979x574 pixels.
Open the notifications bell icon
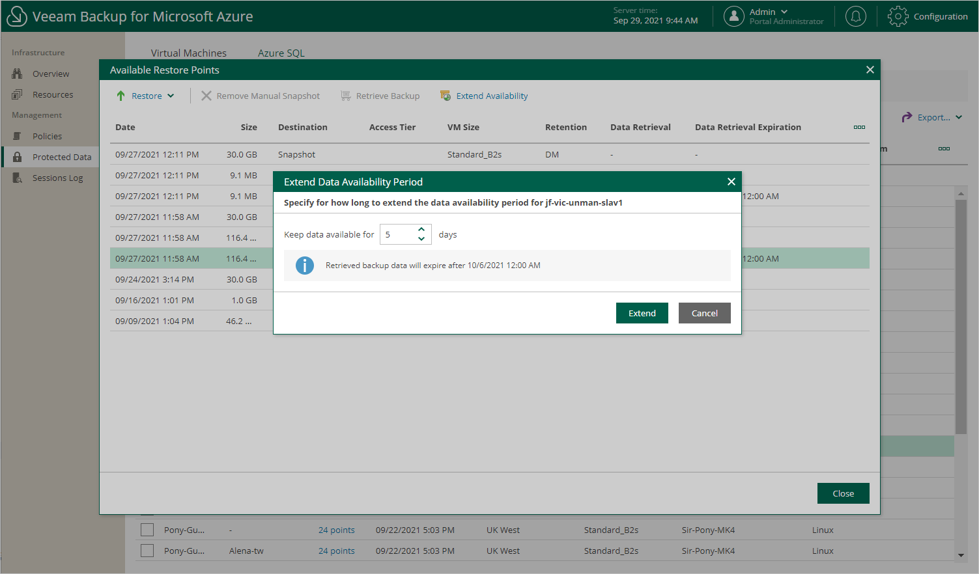click(x=855, y=16)
